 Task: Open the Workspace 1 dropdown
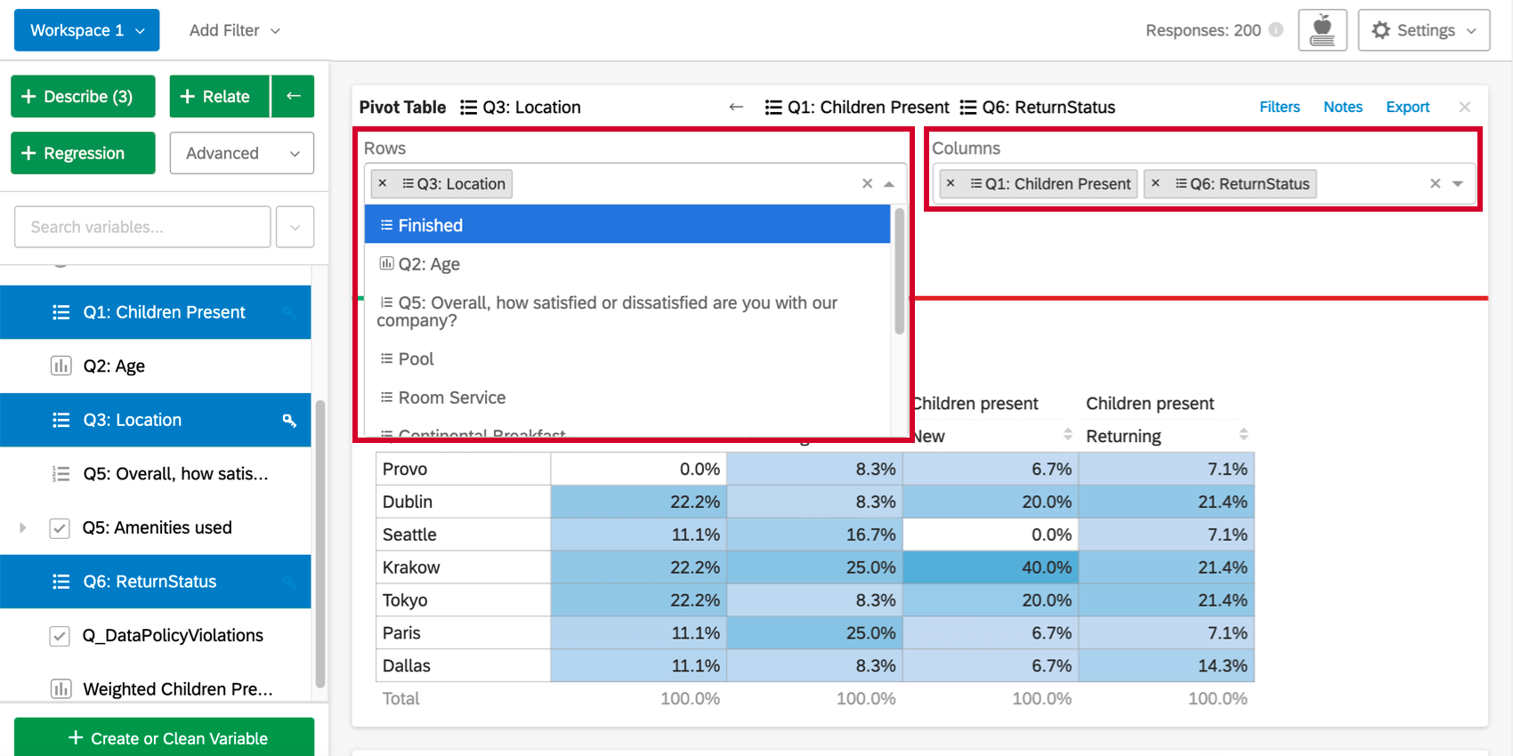point(86,30)
